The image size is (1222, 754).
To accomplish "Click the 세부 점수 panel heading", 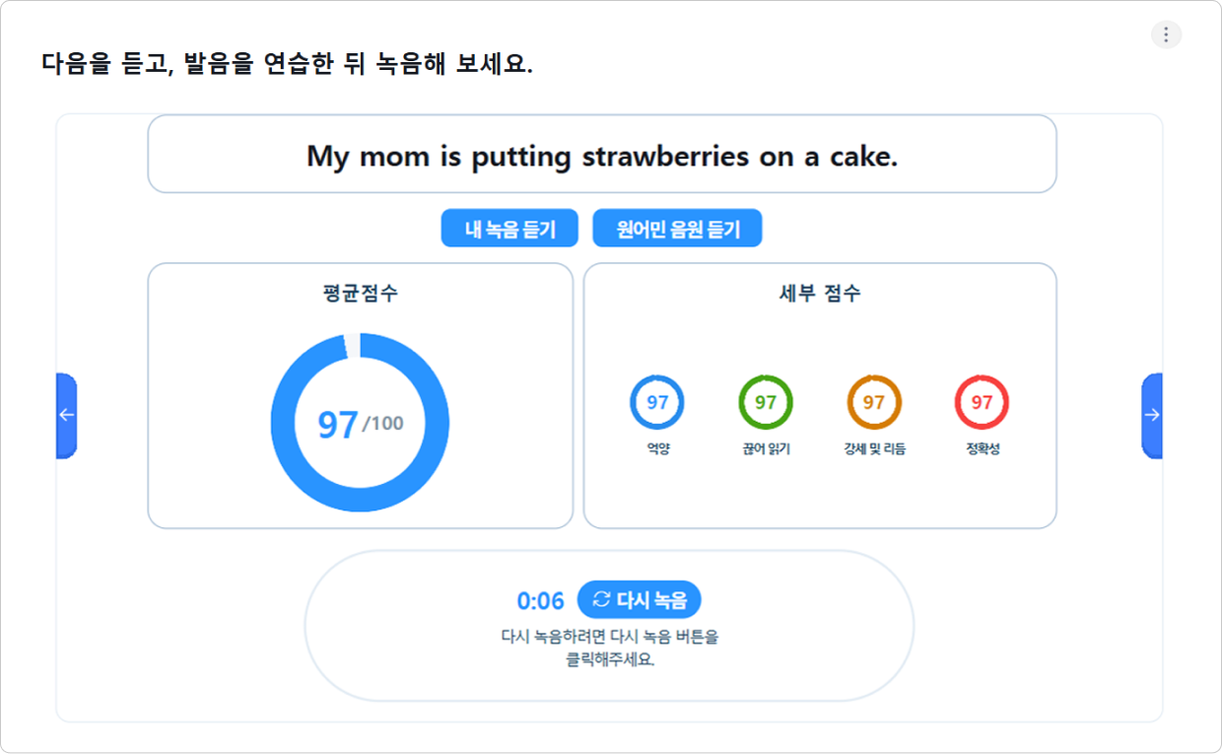I will coord(820,293).
